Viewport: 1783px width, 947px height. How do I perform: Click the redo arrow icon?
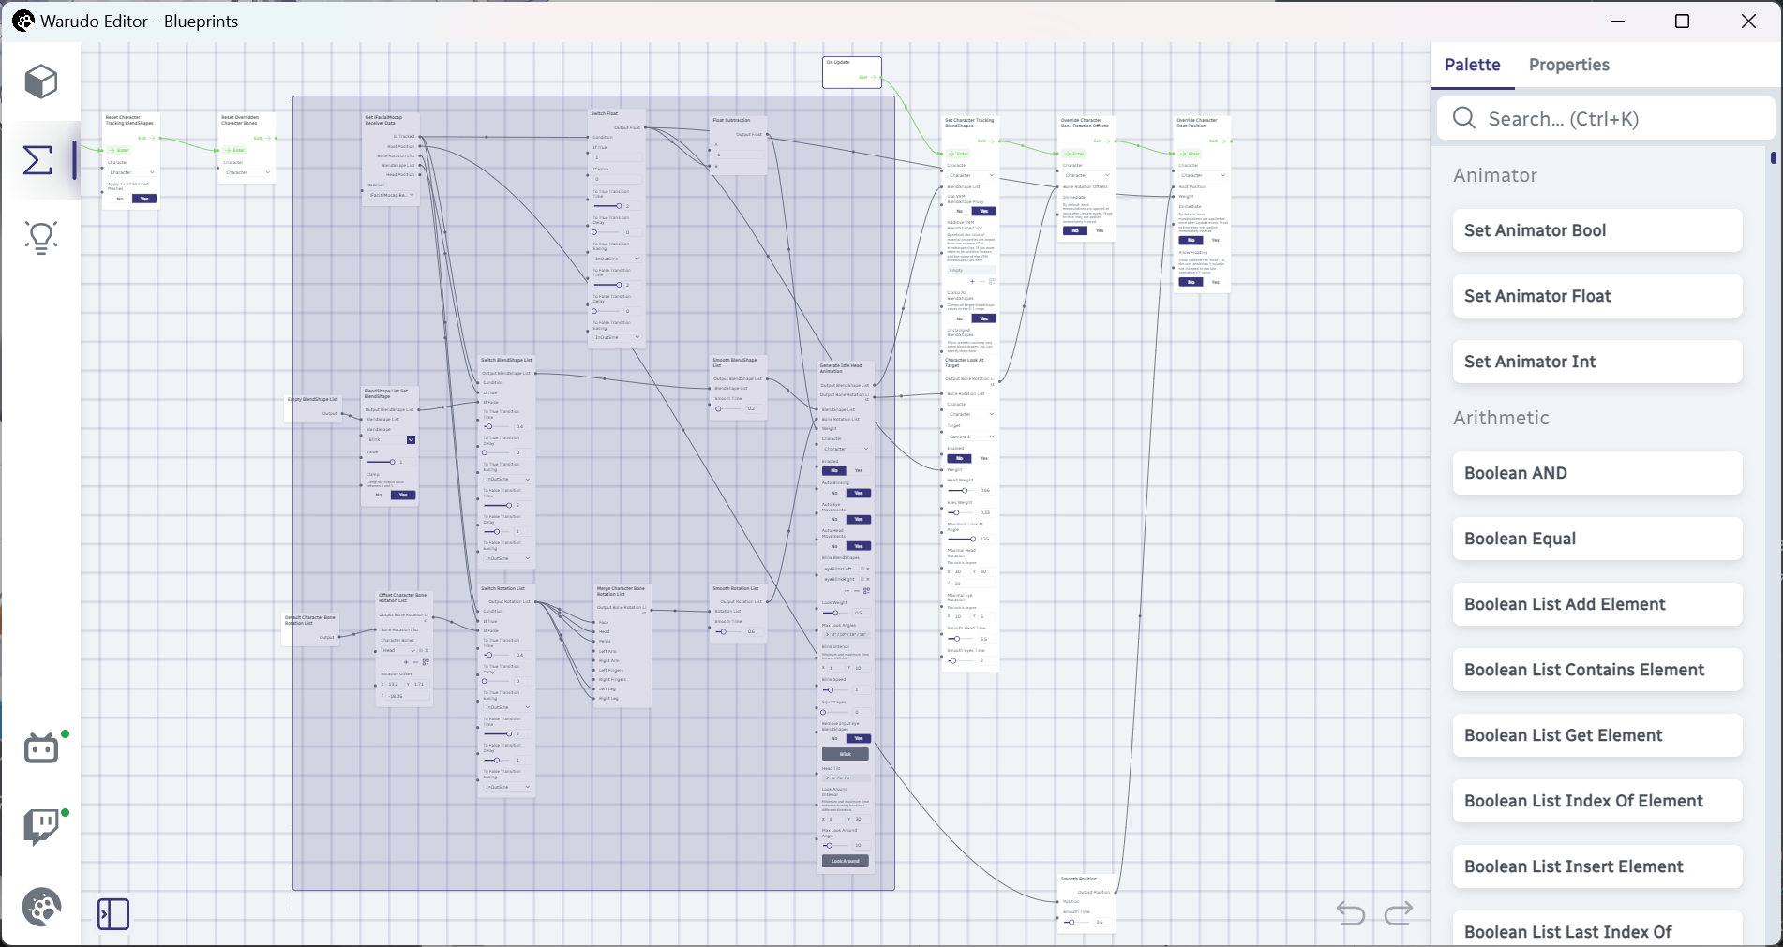click(x=1398, y=912)
